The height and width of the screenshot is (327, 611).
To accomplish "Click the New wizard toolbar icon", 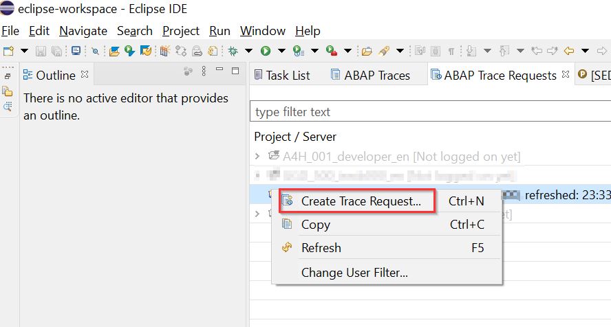I will pos(8,51).
